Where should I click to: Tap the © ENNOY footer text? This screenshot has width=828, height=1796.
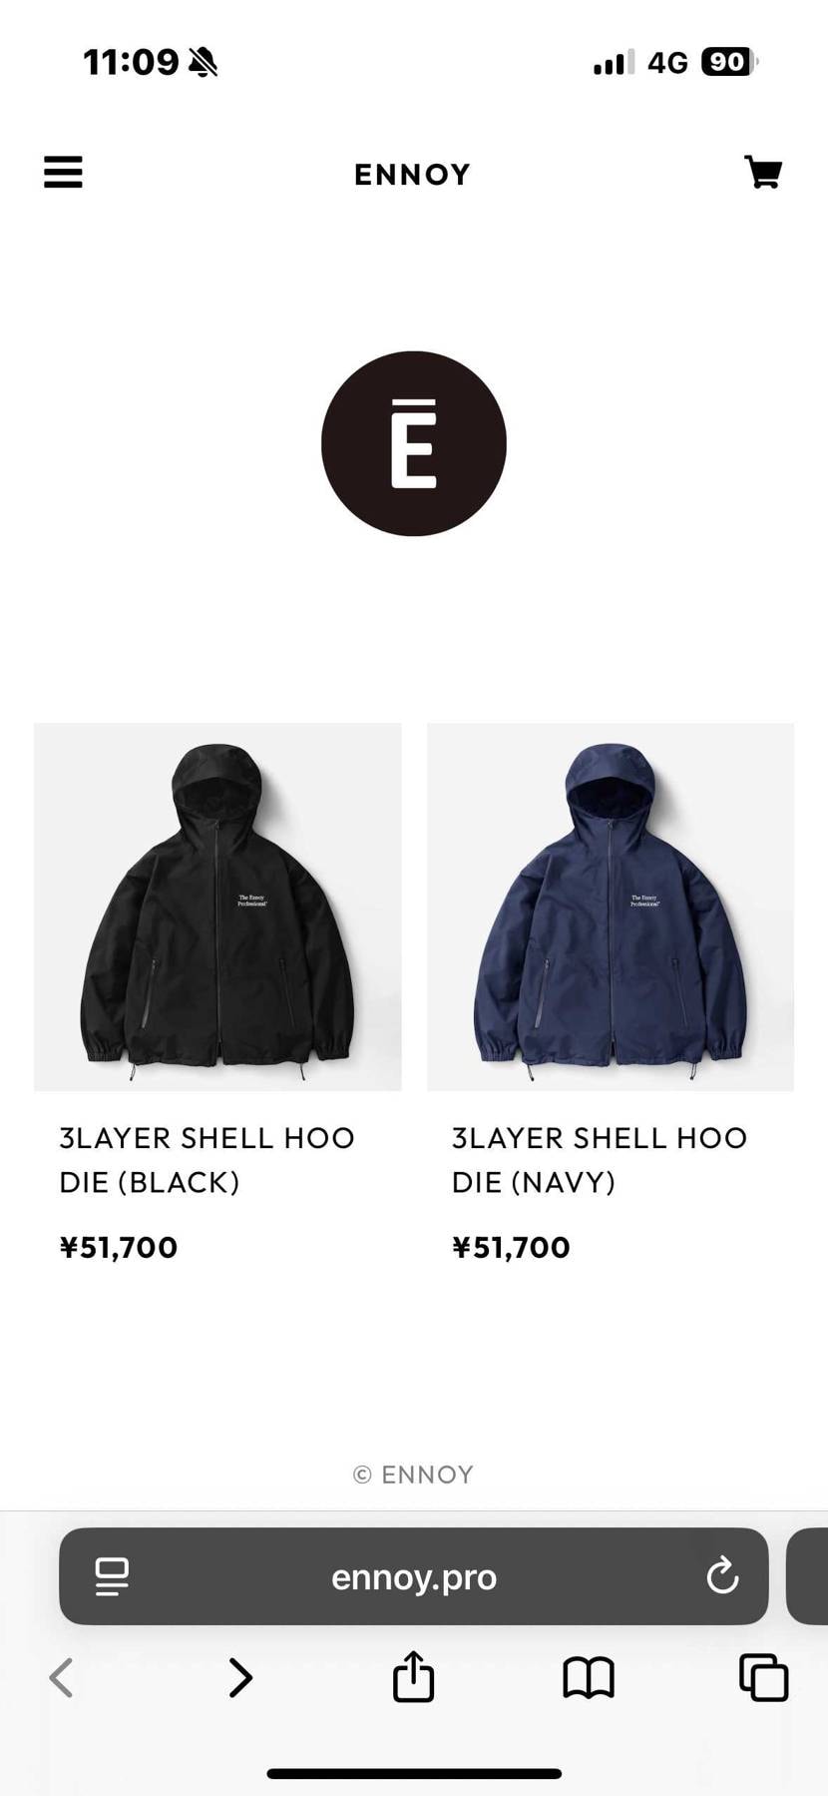(x=413, y=1475)
